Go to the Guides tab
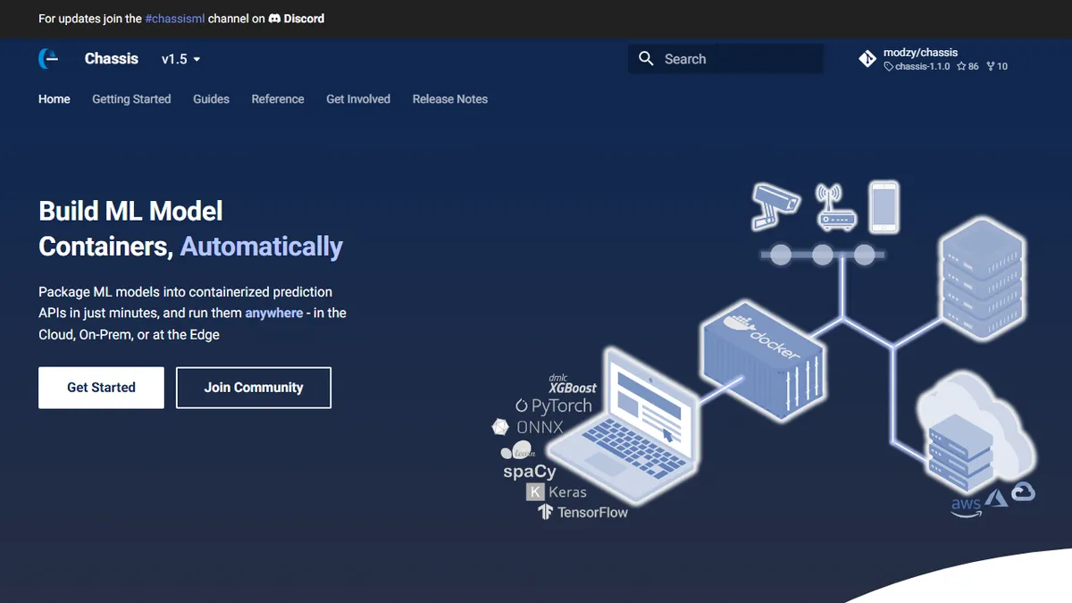Viewport: 1072px width, 603px height. (211, 99)
